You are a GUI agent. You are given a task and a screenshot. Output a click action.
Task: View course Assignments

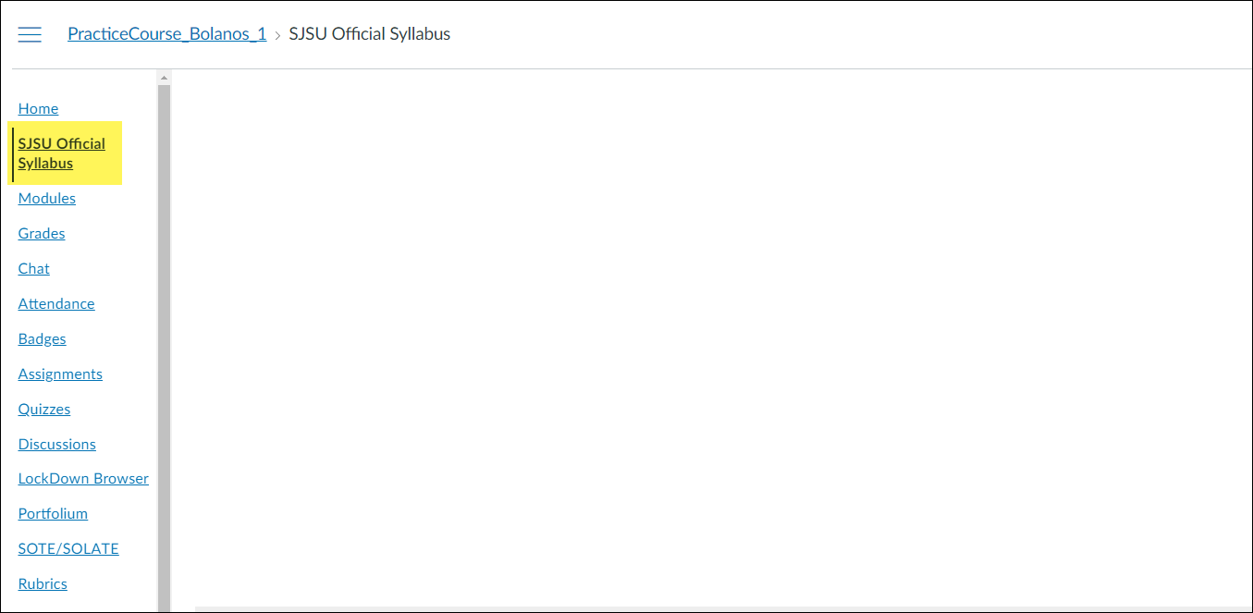point(60,374)
